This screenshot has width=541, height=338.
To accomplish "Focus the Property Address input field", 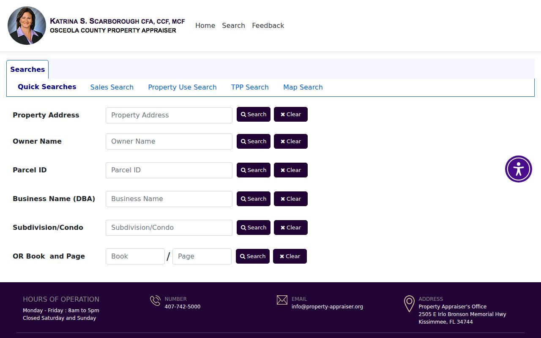I will (x=169, y=115).
